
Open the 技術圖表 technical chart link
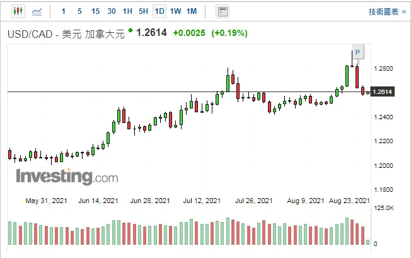387,12
